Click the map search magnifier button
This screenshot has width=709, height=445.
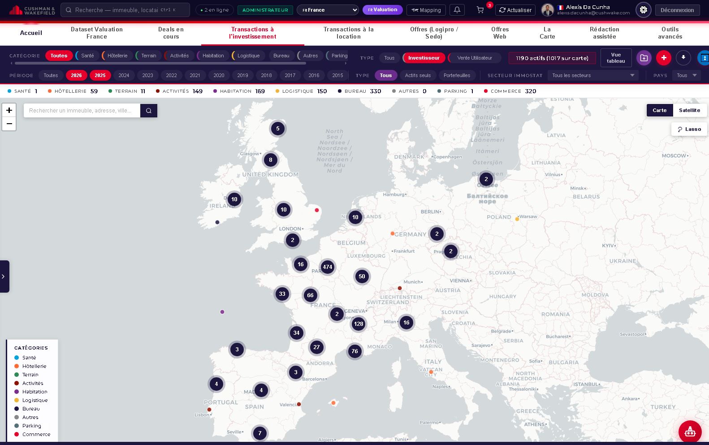(x=149, y=111)
